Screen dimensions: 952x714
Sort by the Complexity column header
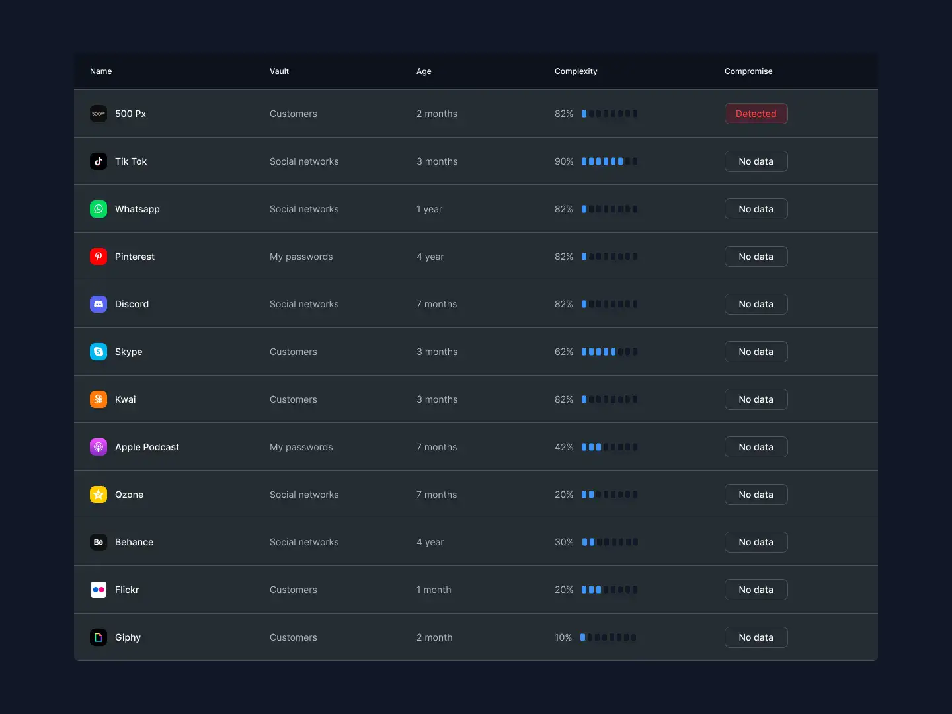576,71
